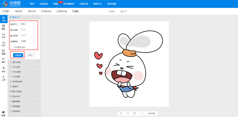This screenshot has height=117, width=238.
Task: Open the 素材 materials sidebar icon
Action: tap(4, 60)
